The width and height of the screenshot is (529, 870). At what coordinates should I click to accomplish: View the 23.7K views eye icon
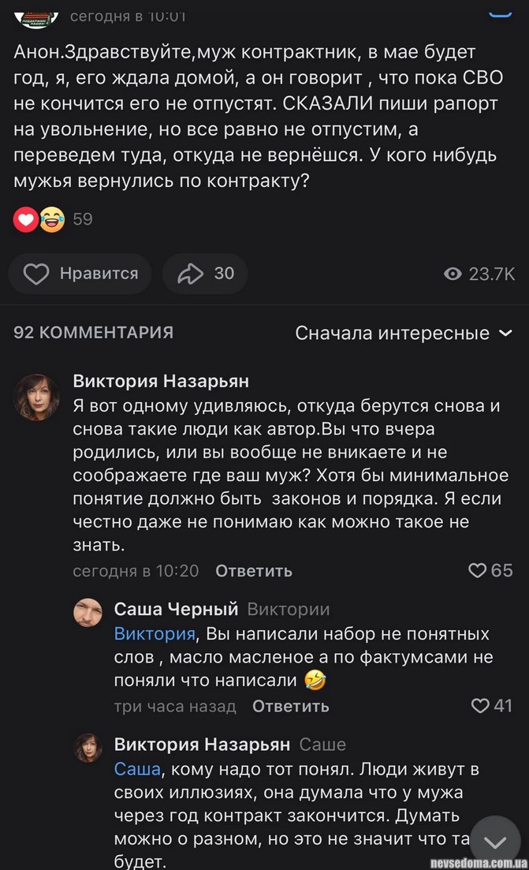[453, 274]
